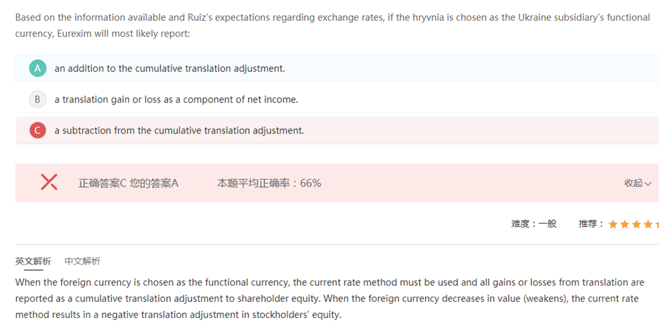This screenshot has width=659, height=327.
Task: Collapse the answer panel with 收起
Action: [x=638, y=183]
